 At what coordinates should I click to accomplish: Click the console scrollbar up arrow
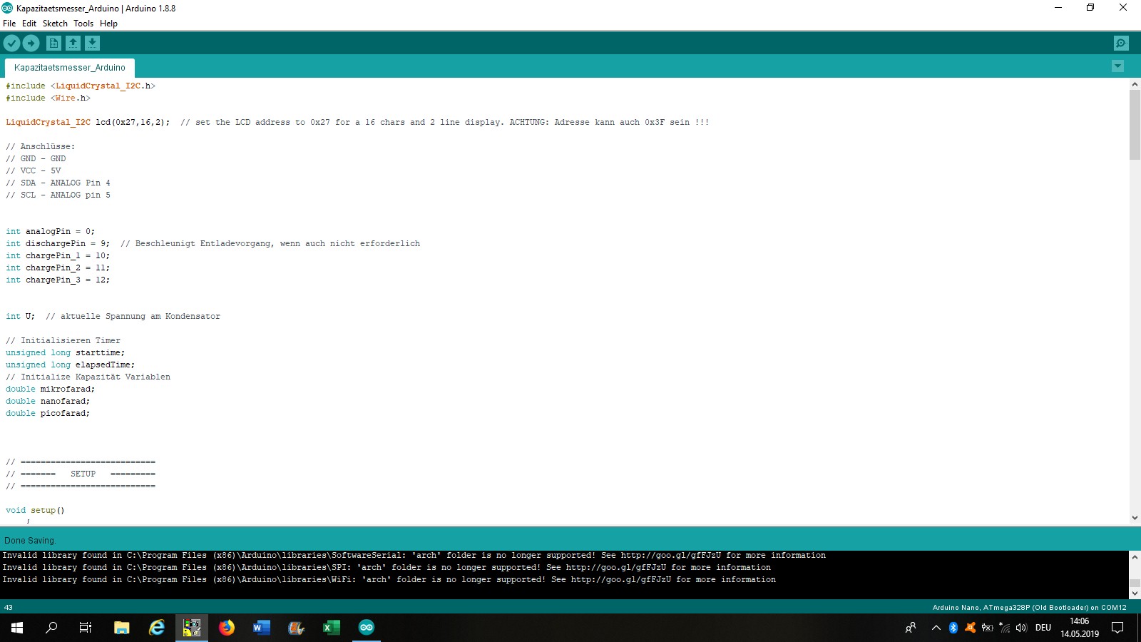click(x=1135, y=556)
